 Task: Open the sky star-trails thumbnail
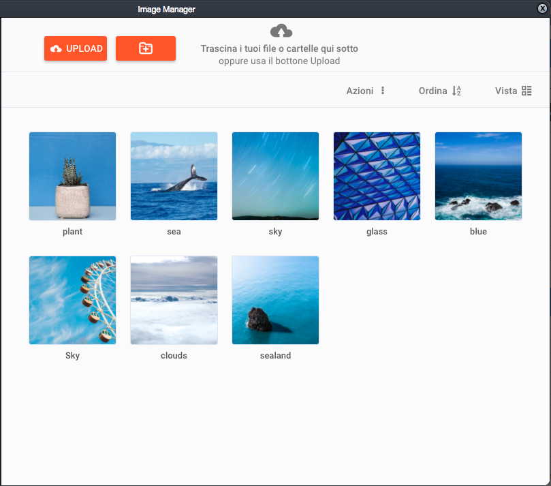coord(275,176)
